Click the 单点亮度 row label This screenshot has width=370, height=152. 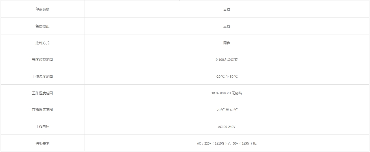[42, 9]
